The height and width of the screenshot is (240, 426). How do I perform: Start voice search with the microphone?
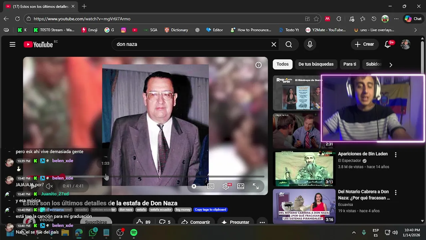[310, 44]
